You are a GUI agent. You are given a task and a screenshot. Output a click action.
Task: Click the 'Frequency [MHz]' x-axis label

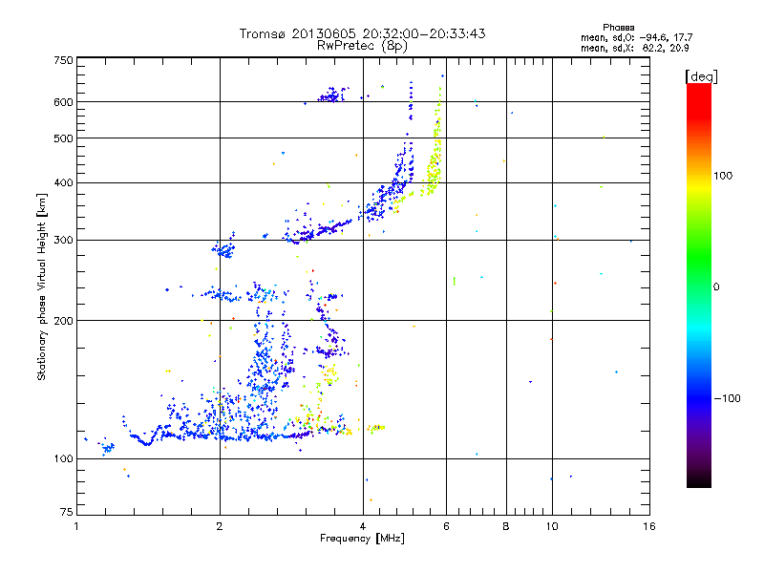point(362,539)
